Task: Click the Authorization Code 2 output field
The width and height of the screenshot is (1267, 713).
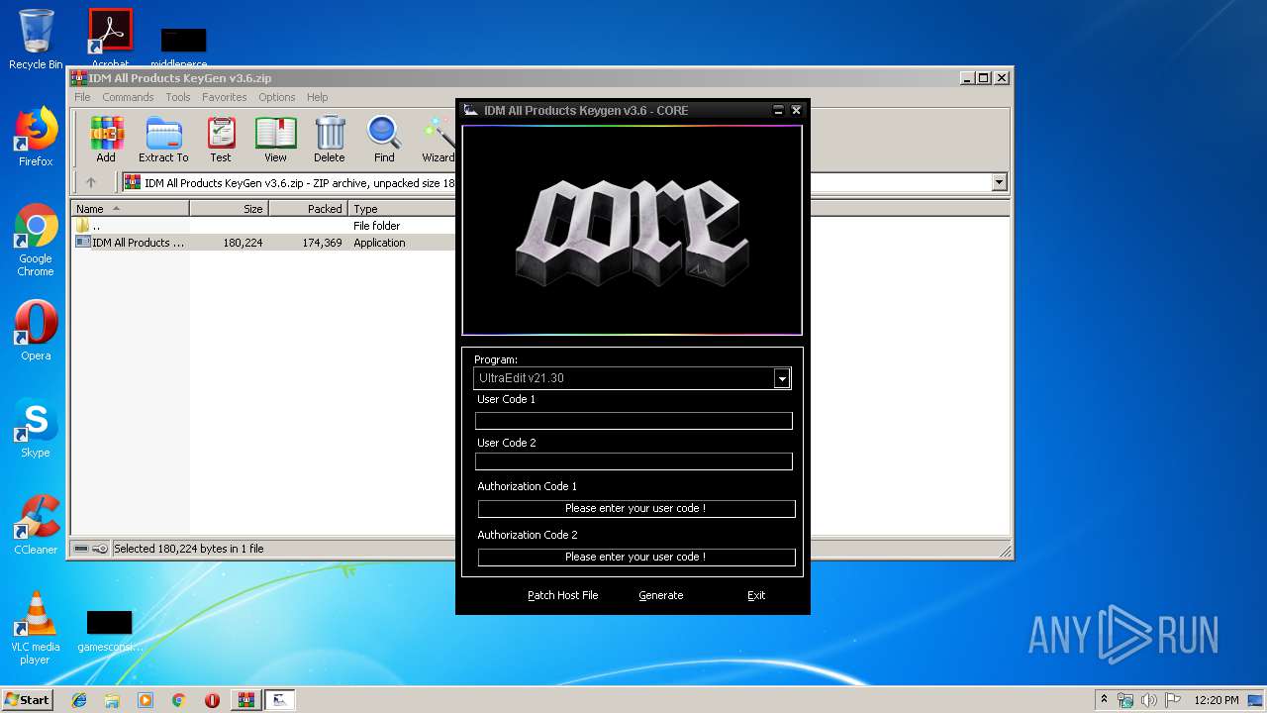Action: pyautogui.click(x=636, y=558)
